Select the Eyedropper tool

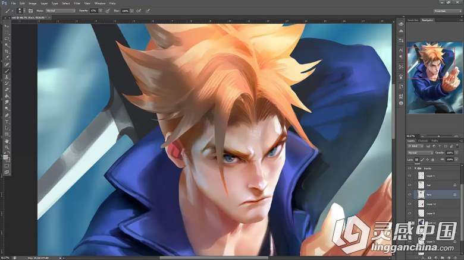pos(7,58)
